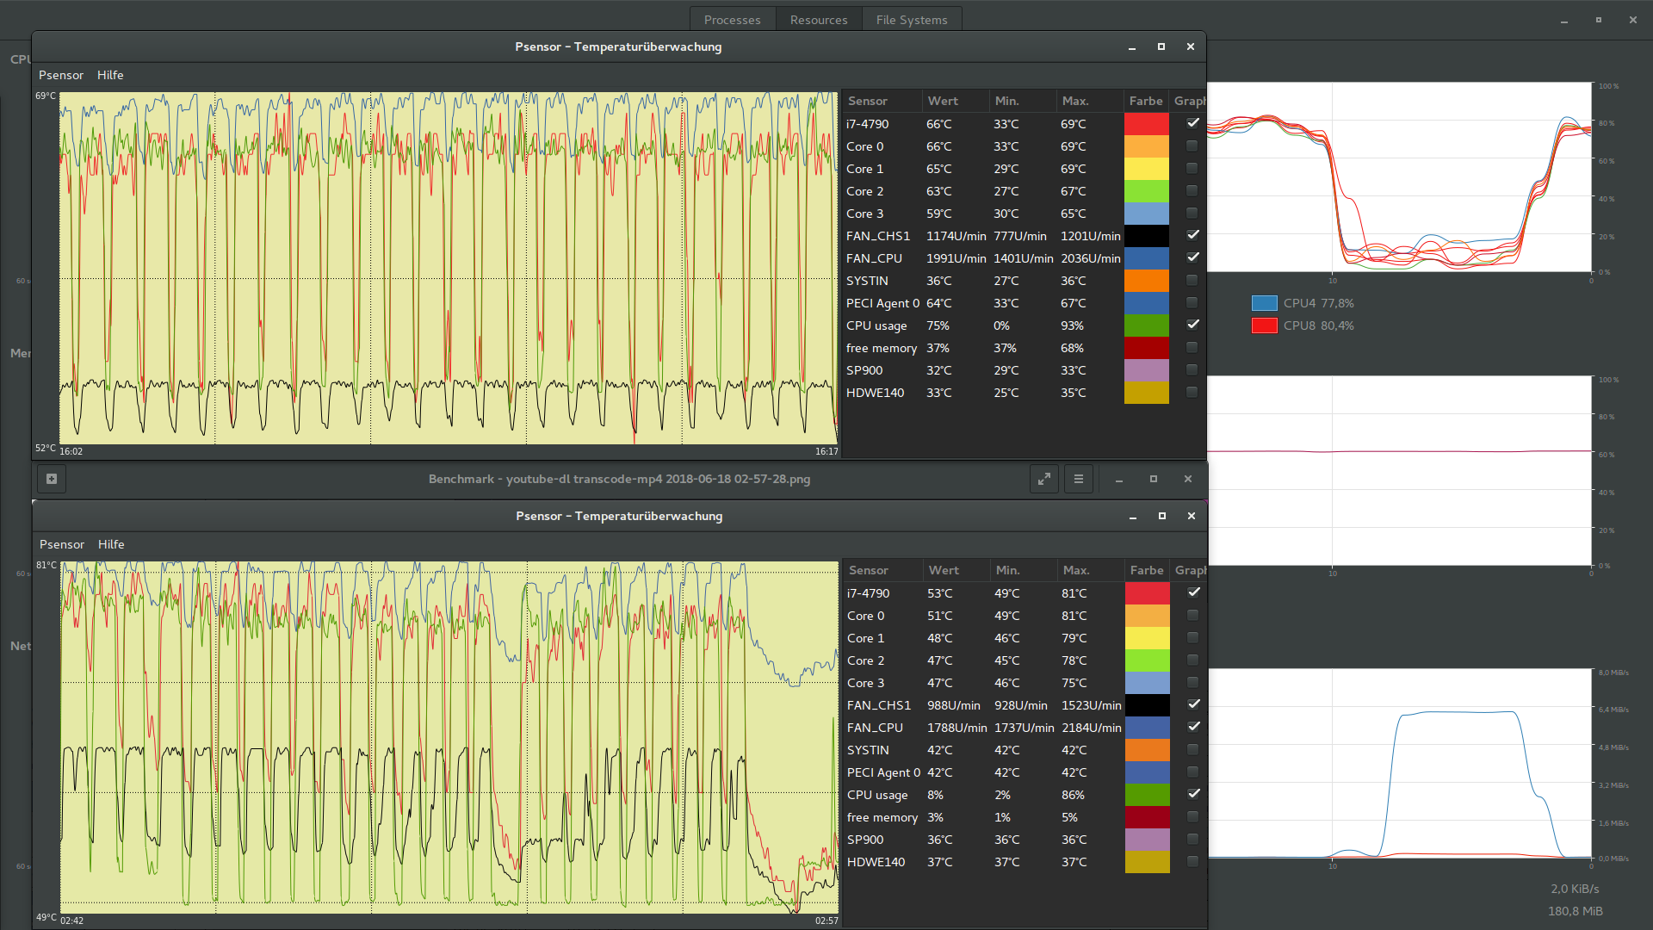Select HDWE140 row in top Psensor window
This screenshot has height=930, width=1653.
(x=1023, y=393)
